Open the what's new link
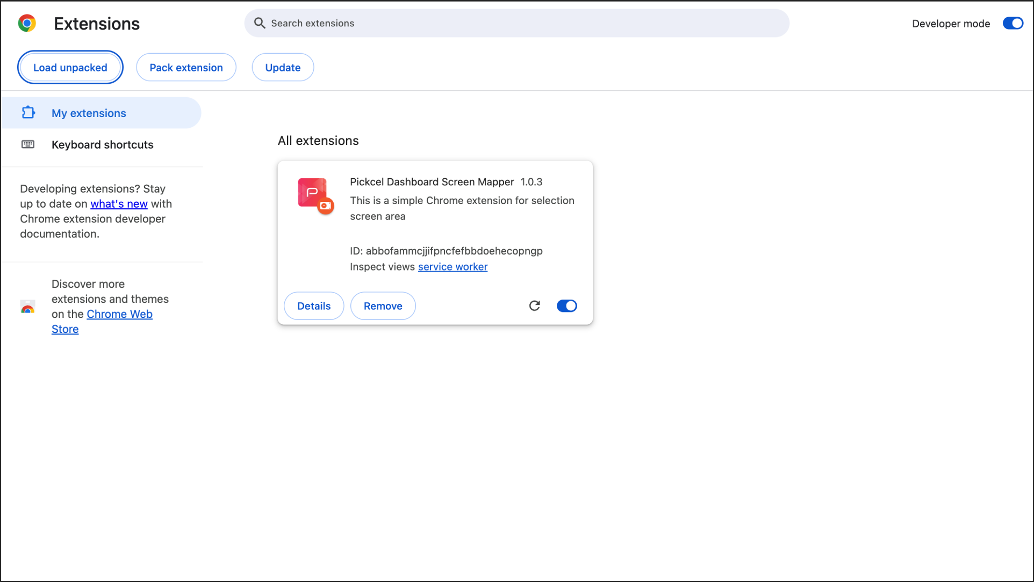 coord(119,204)
